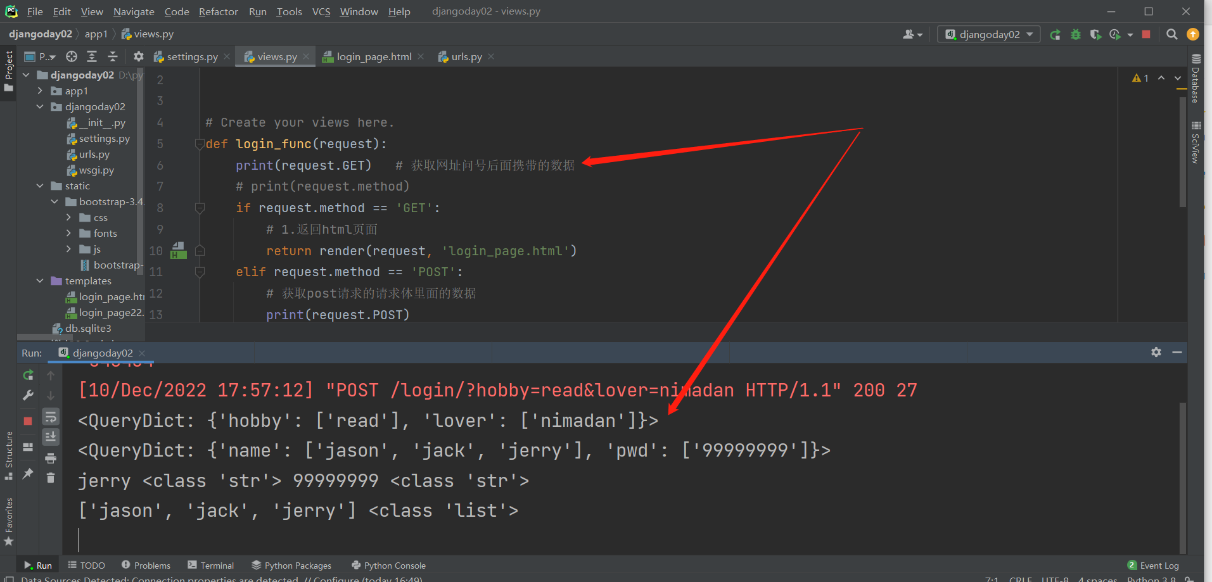Collapse the static folder
The width and height of the screenshot is (1212, 582).
[40, 186]
